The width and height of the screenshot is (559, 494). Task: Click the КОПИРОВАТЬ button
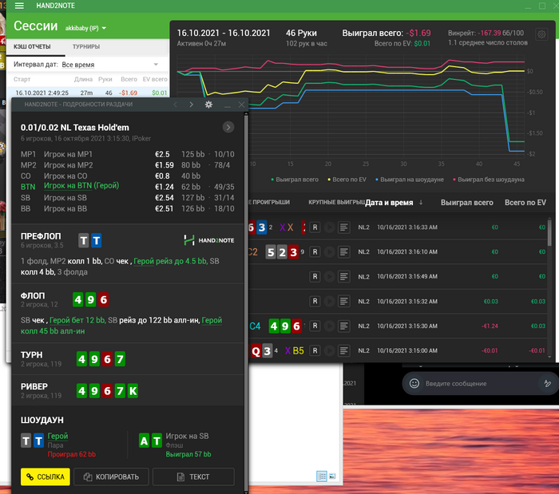click(x=111, y=477)
